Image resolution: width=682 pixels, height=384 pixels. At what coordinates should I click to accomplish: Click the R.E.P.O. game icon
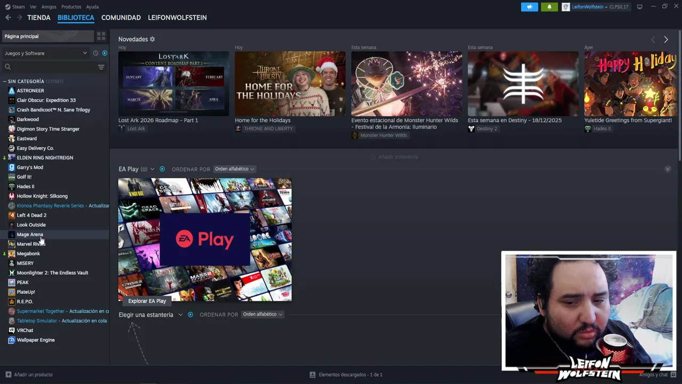12,302
